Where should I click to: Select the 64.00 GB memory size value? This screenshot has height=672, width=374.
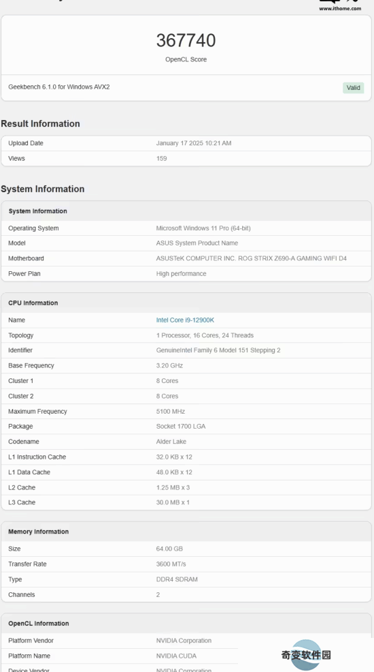(x=170, y=549)
